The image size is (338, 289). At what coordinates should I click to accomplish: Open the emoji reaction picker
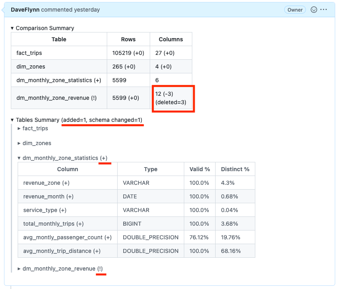tap(314, 10)
